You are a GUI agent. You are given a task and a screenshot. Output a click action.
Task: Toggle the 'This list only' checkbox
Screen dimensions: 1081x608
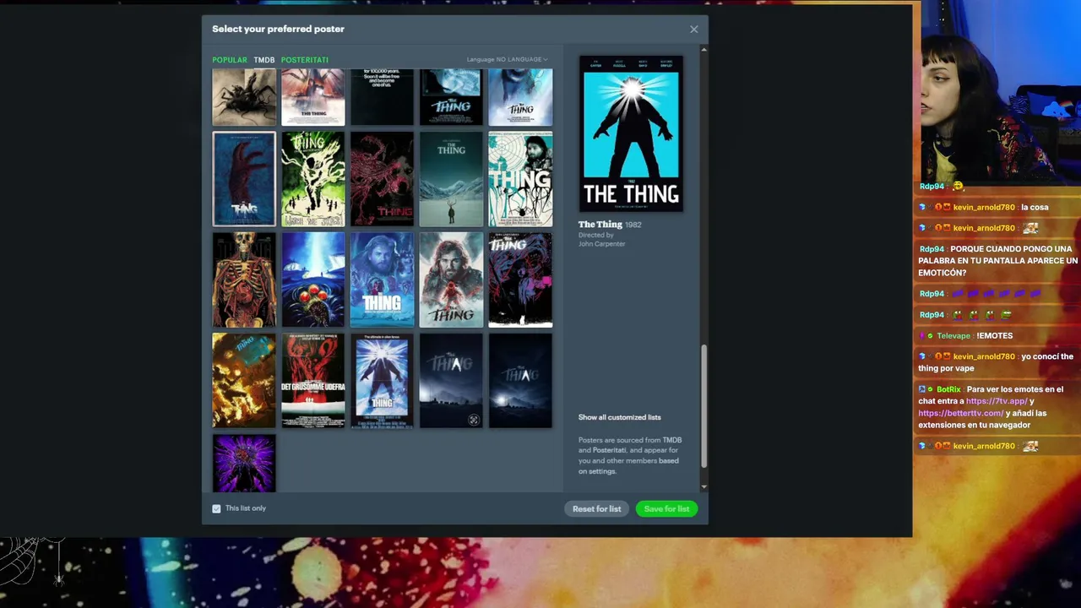216,508
